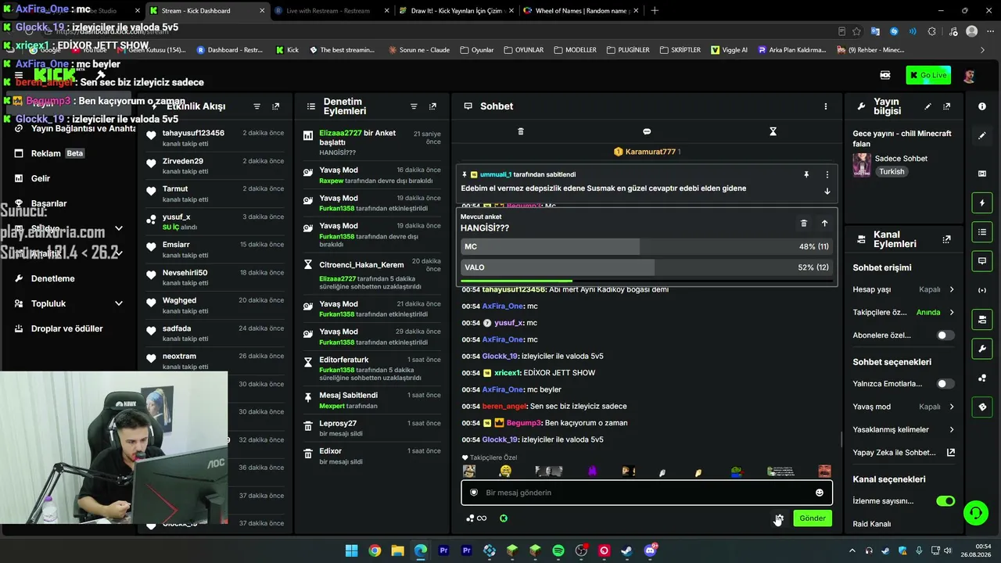The height and width of the screenshot is (563, 1001).
Task: Pop out the Kanal Eylemleri panel
Action: [x=946, y=239]
